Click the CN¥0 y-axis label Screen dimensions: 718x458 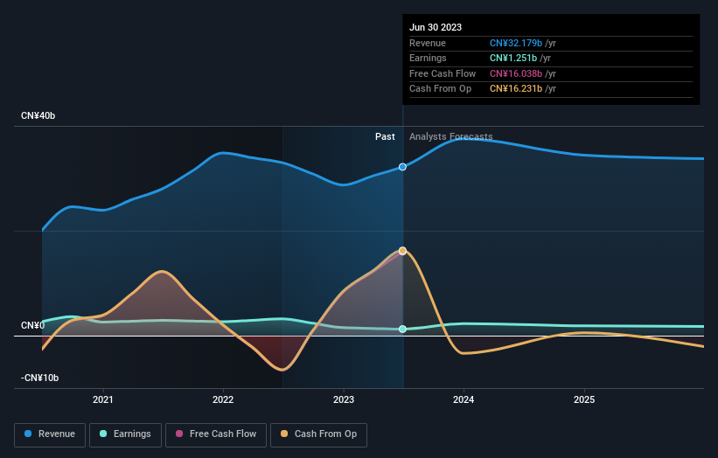point(32,325)
